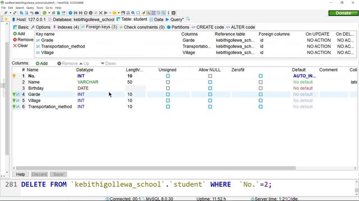Toggle Unsigned checkbox for Transportation_method column
Screen dimensions: 359x201
tap(168, 107)
